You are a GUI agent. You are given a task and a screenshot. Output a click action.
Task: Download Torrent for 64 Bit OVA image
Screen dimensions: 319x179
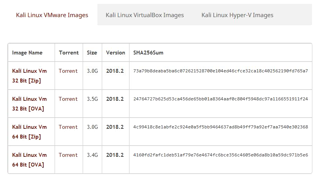(68, 155)
